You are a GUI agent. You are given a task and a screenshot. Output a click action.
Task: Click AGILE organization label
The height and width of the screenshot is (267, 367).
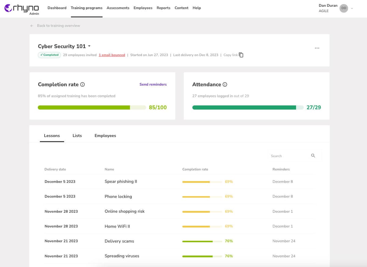324,11
